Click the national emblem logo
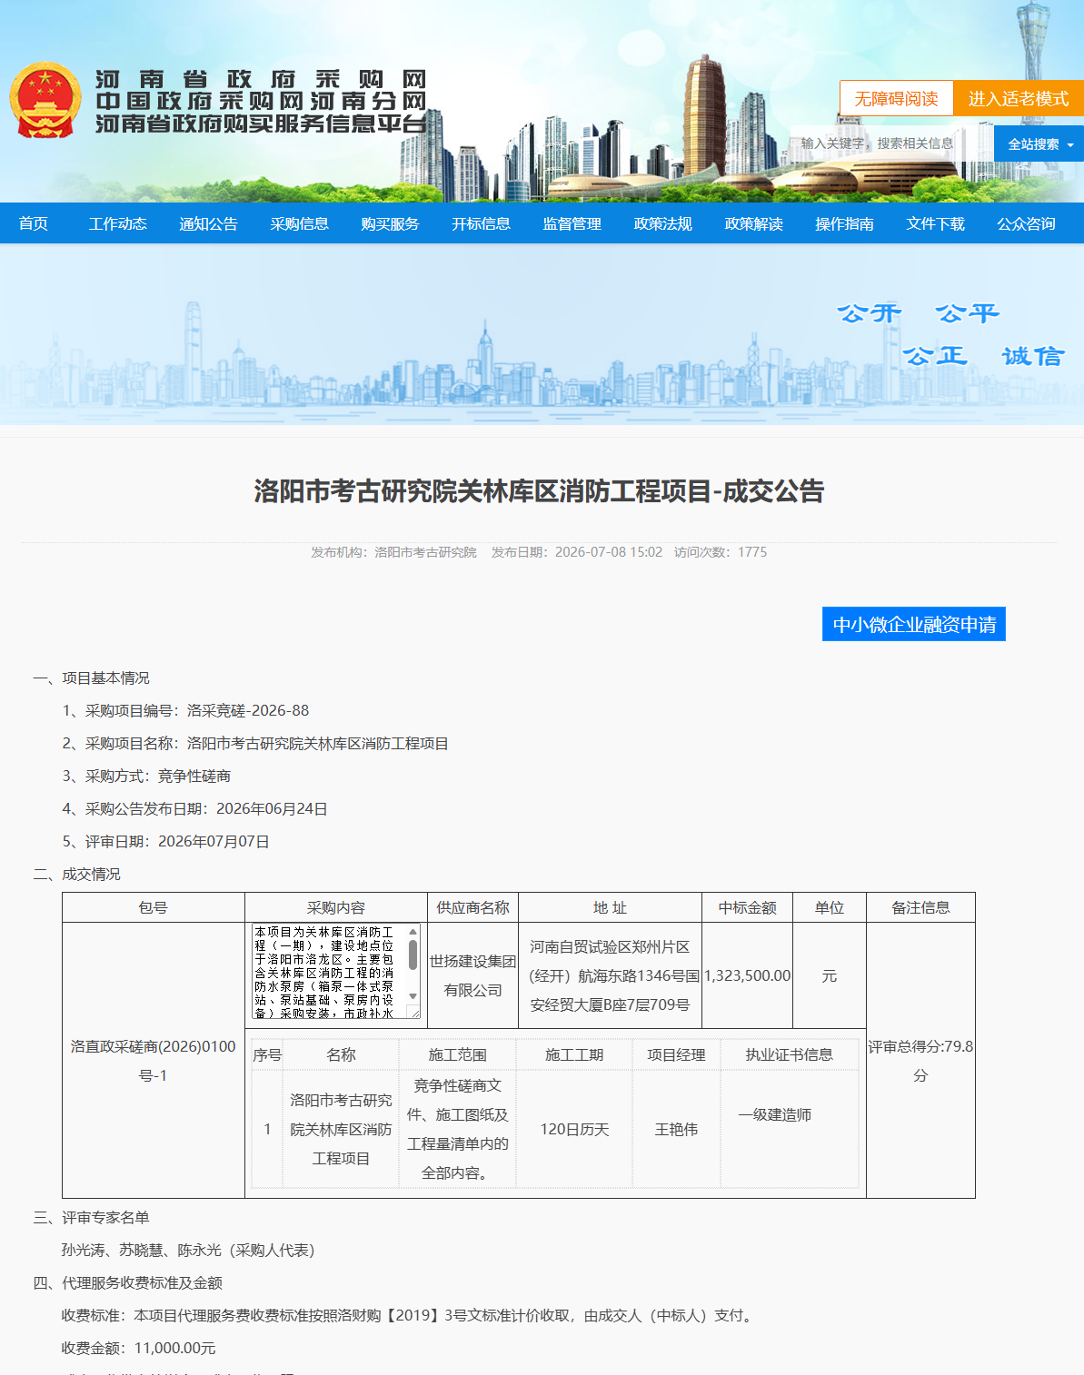The width and height of the screenshot is (1084, 1375). coord(45,100)
